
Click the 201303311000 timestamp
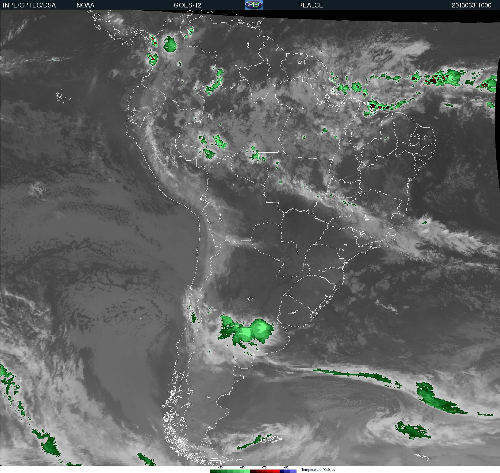tap(471, 5)
